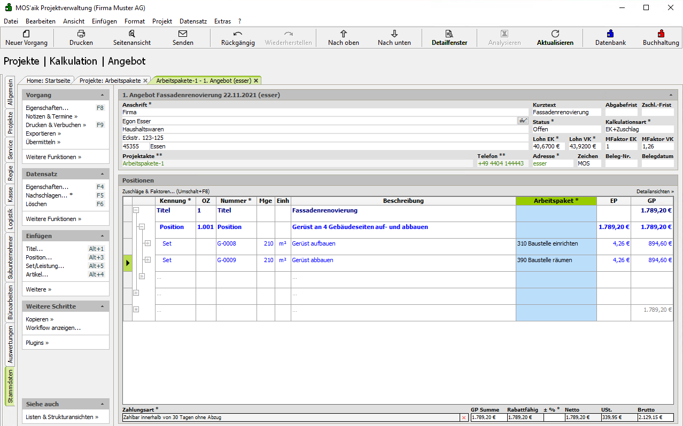683x426 pixels.
Task: Click the Lohn EK value field
Action: click(549, 146)
